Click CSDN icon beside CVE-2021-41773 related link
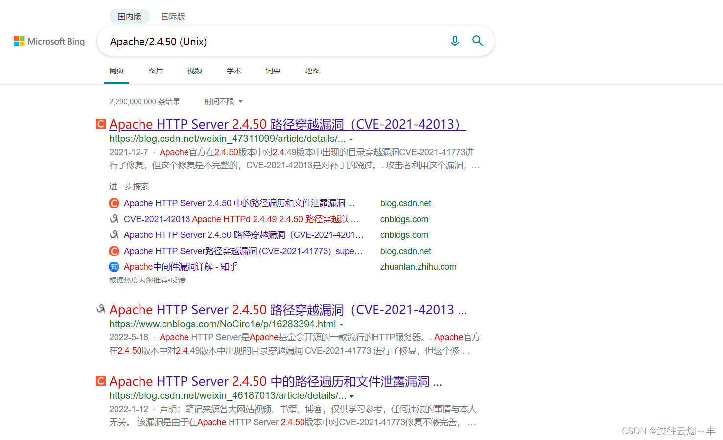 point(114,251)
